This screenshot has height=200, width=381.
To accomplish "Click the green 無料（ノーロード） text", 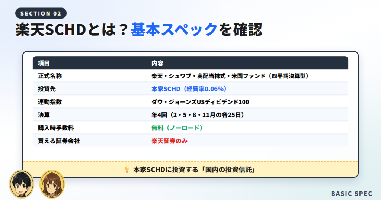I will [x=177, y=128].
